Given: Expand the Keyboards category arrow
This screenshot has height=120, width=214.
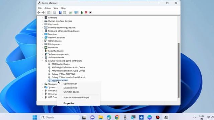Looking at the screenshot, I should [42, 24].
